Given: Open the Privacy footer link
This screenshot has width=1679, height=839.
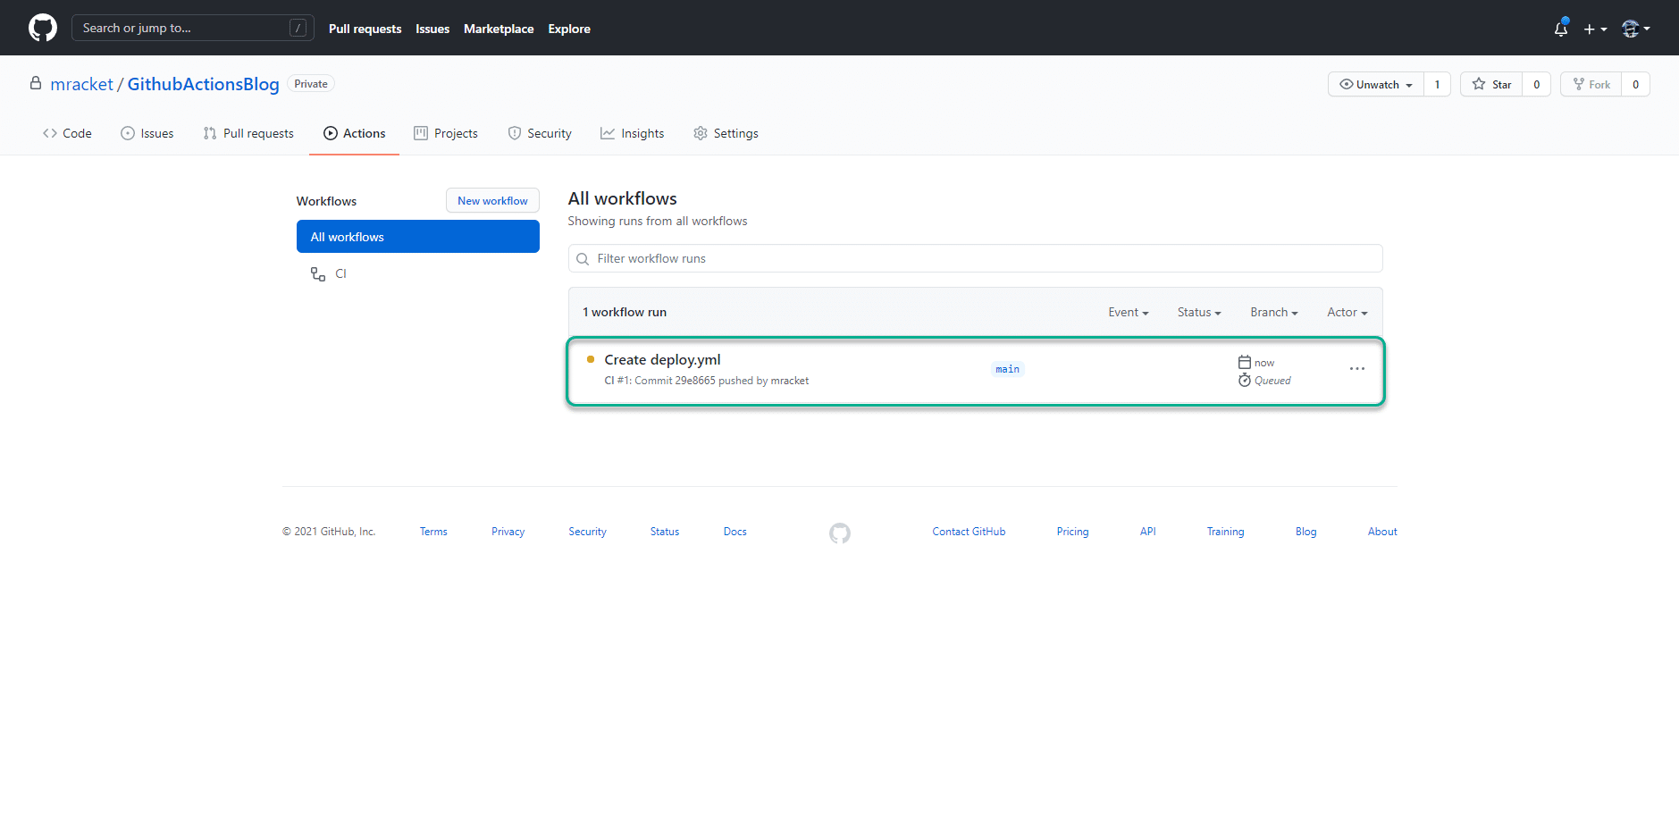Looking at the screenshot, I should (x=508, y=532).
